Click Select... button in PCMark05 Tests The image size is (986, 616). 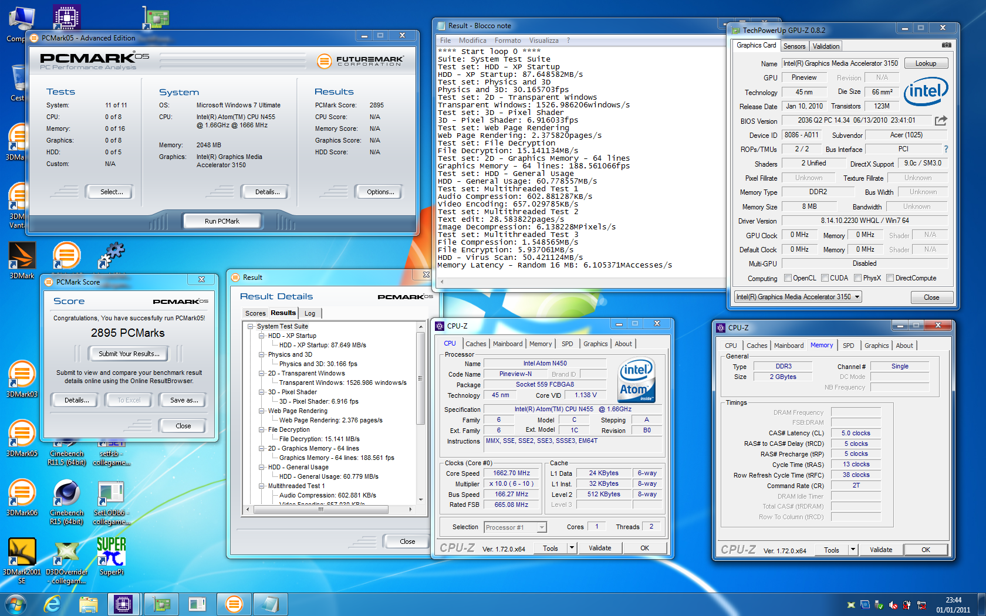click(x=112, y=192)
